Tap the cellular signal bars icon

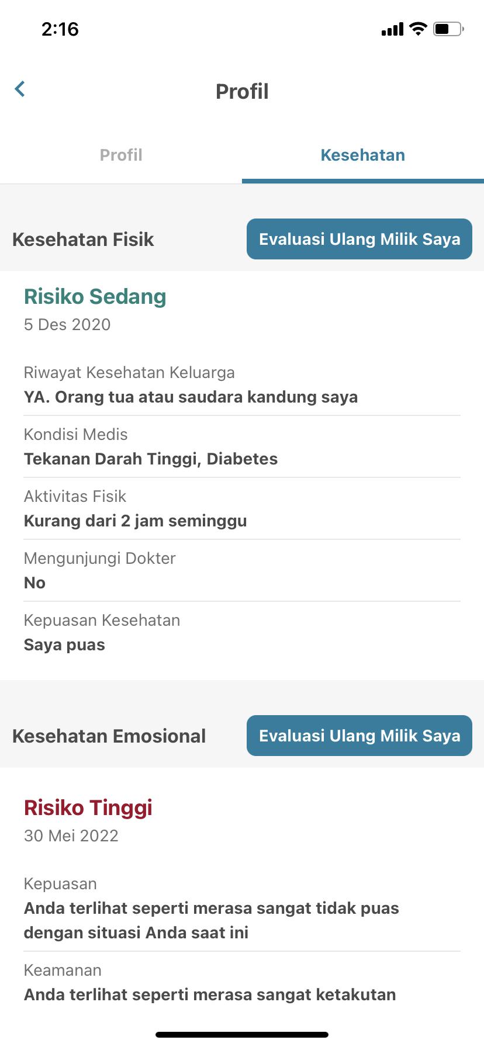pyautogui.click(x=392, y=29)
